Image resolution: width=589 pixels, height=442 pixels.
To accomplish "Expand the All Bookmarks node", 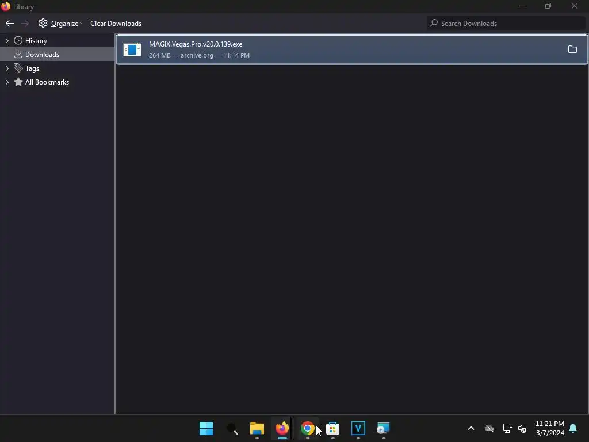I will 7,82.
